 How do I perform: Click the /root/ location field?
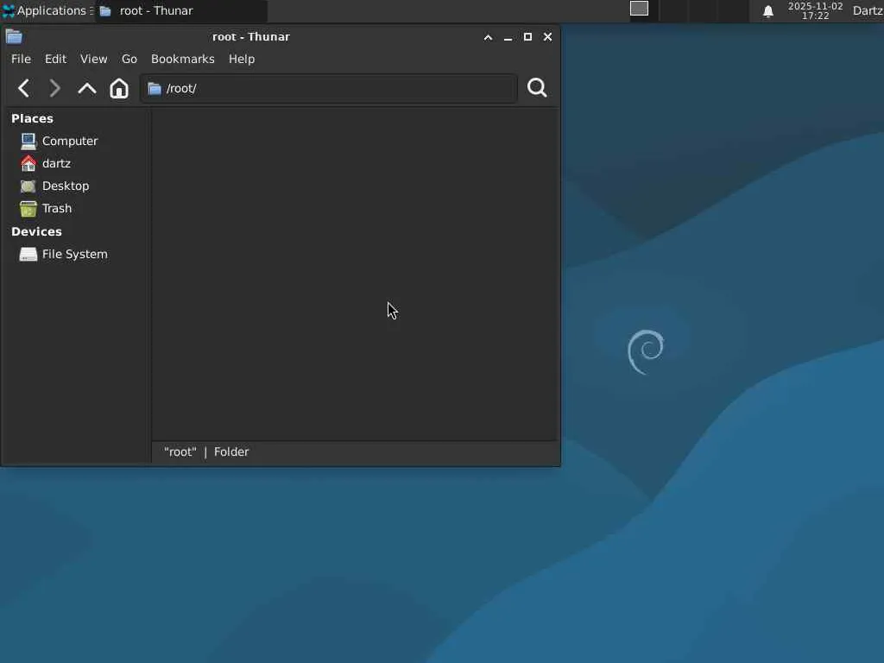(x=329, y=89)
